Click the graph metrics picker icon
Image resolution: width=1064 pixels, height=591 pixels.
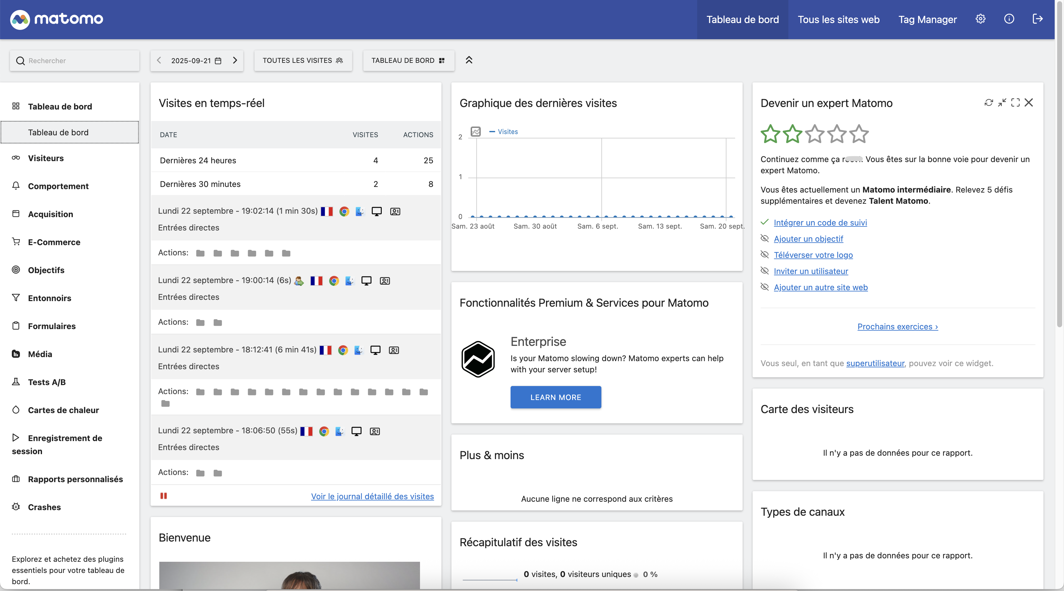tap(476, 131)
